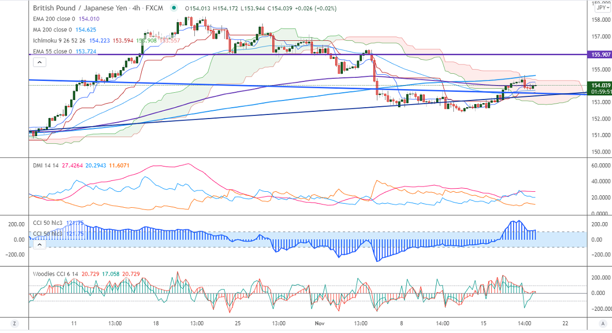Click the -200.000 Woodies CCI axis label

point(602,309)
